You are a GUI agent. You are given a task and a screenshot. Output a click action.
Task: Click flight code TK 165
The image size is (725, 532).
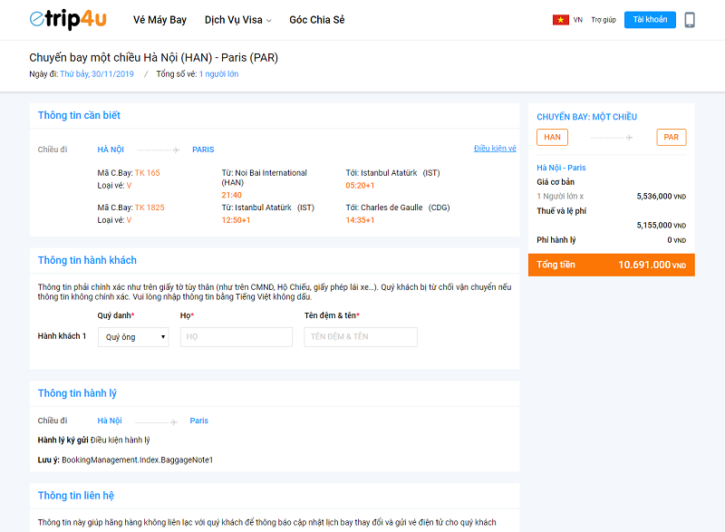click(147, 173)
